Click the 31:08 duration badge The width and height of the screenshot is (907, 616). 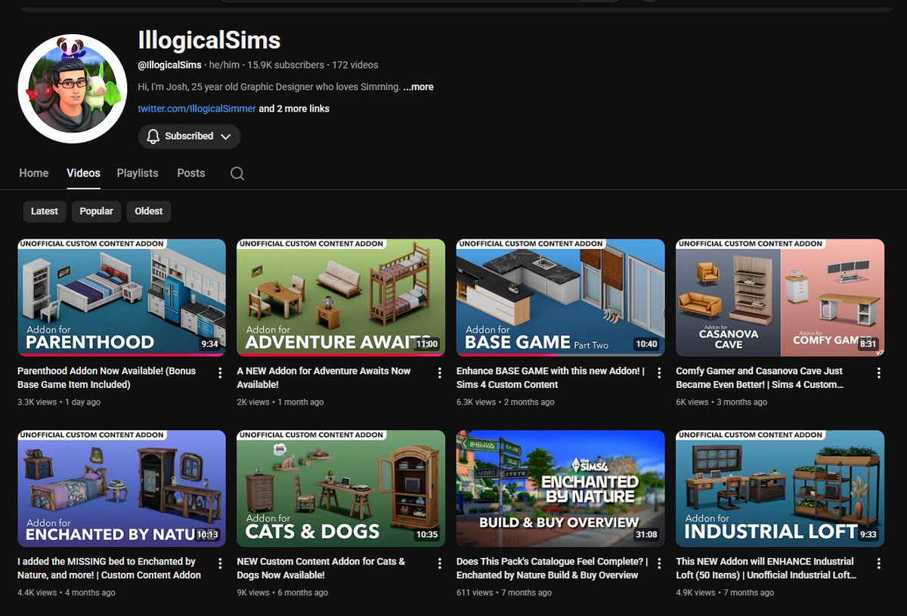tap(646, 534)
